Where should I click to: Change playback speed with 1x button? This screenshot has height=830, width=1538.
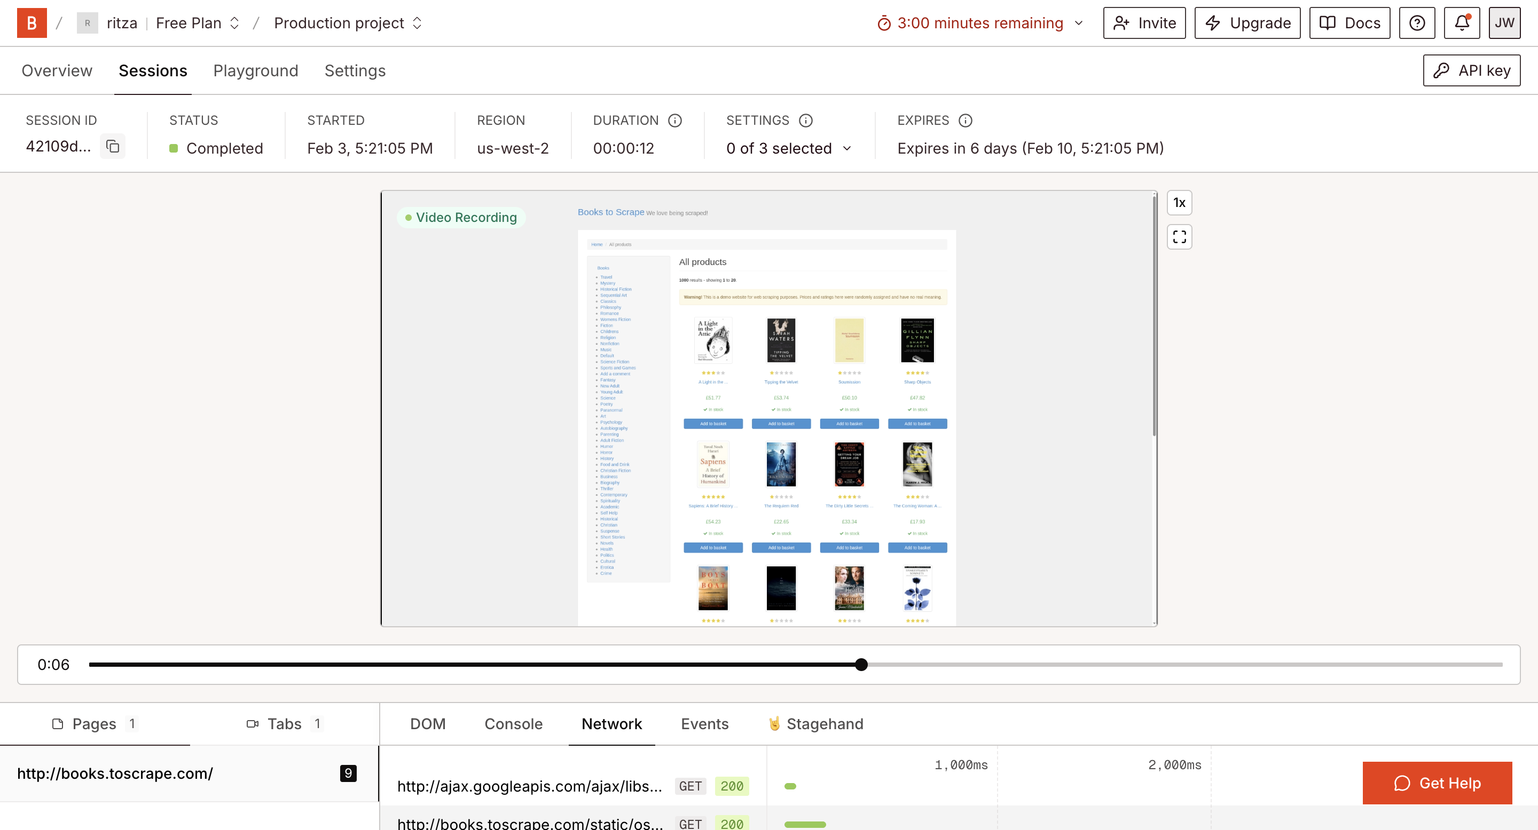pos(1179,203)
